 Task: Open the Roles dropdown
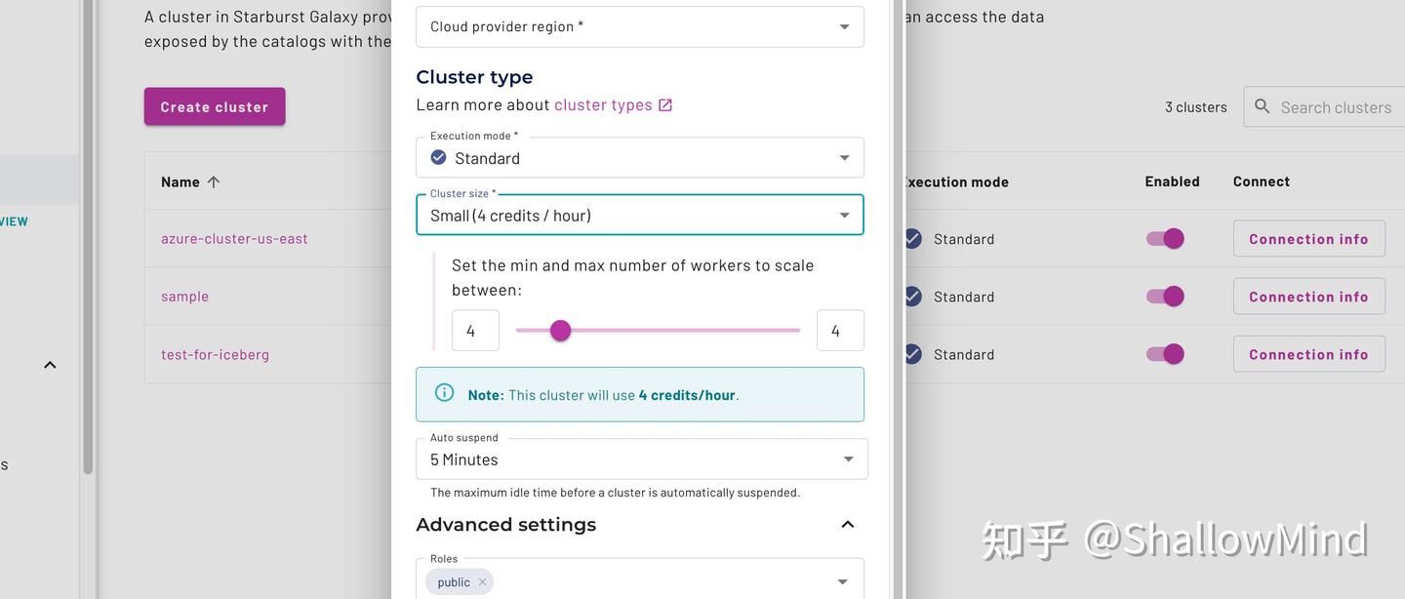(x=842, y=582)
